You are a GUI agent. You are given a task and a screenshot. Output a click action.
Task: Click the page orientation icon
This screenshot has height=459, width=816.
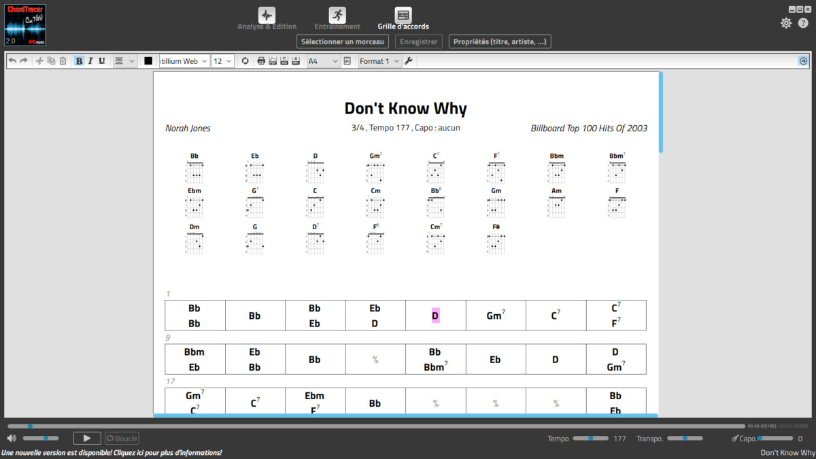(347, 61)
